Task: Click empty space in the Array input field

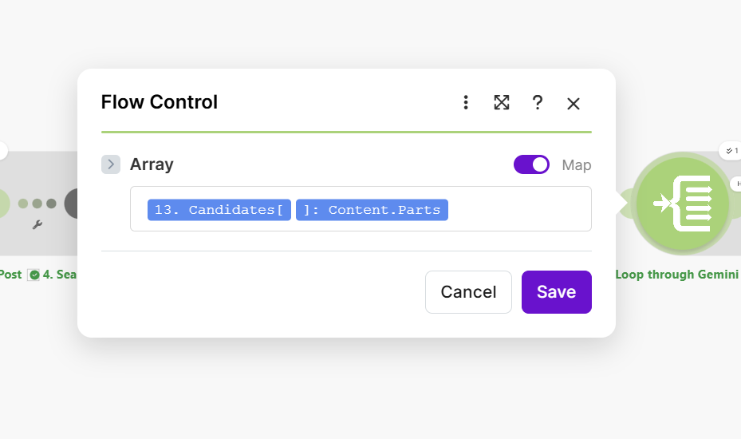Action: pos(518,209)
